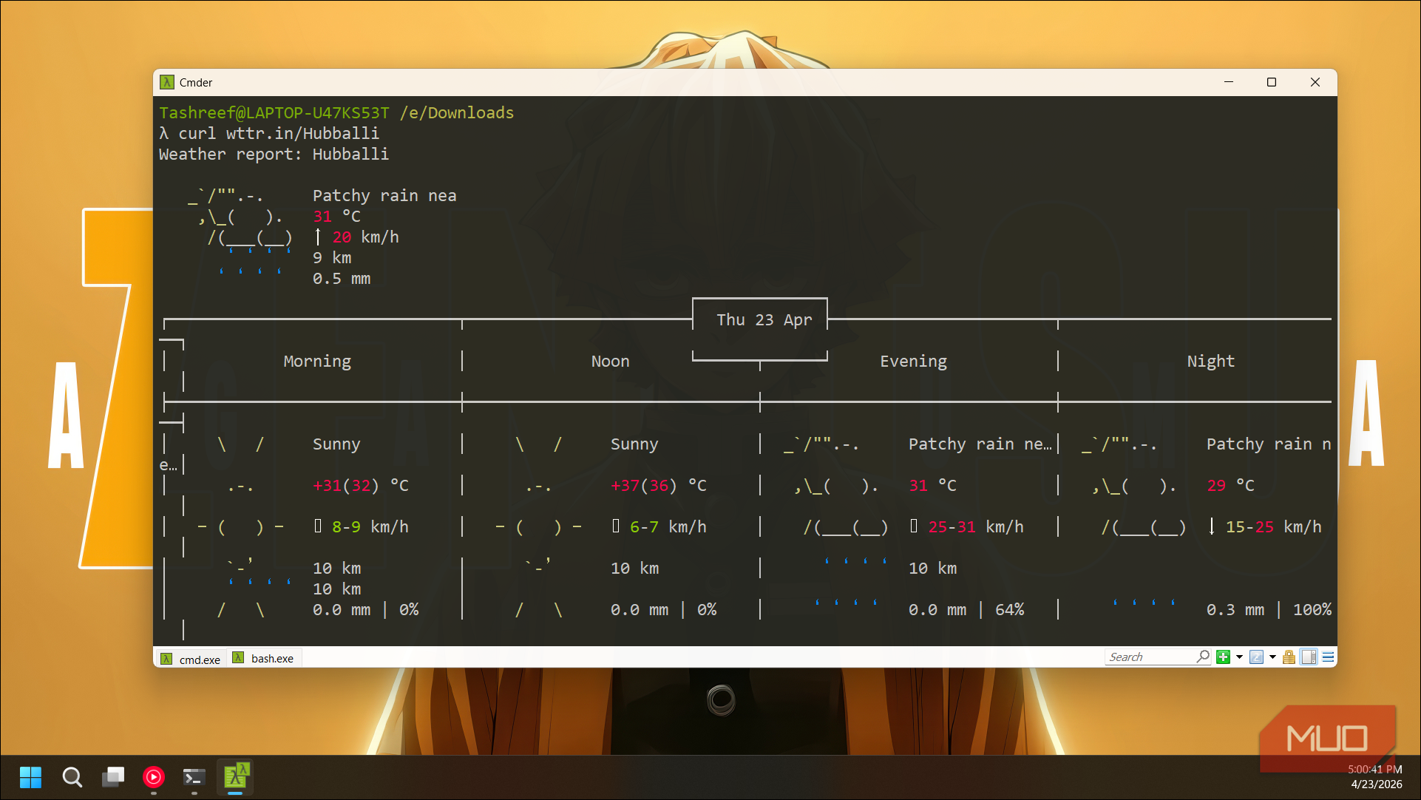Switch to the bash.exe tab
Screen dimensions: 1421x800
263,658
